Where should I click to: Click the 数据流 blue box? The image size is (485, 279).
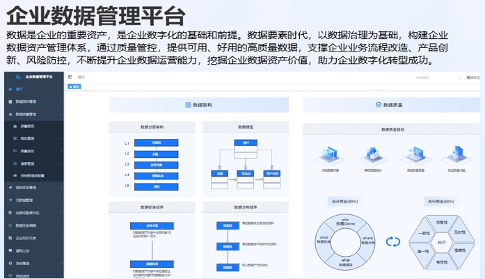coord(228,246)
